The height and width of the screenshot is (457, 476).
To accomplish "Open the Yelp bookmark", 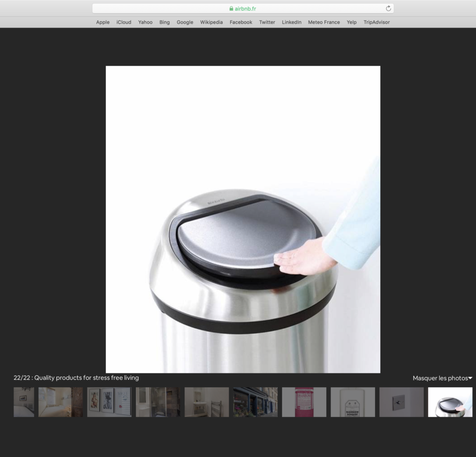I will pyautogui.click(x=351, y=22).
